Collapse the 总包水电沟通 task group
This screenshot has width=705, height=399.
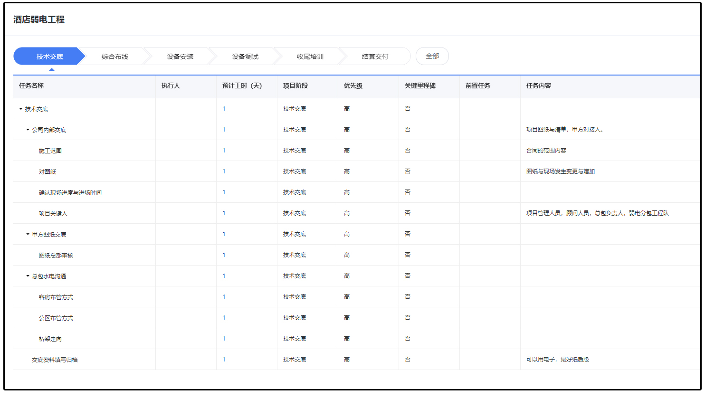click(28, 276)
